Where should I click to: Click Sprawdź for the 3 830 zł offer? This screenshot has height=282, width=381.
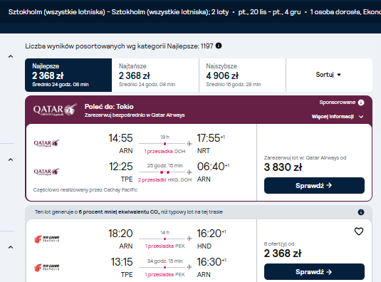pos(314,186)
